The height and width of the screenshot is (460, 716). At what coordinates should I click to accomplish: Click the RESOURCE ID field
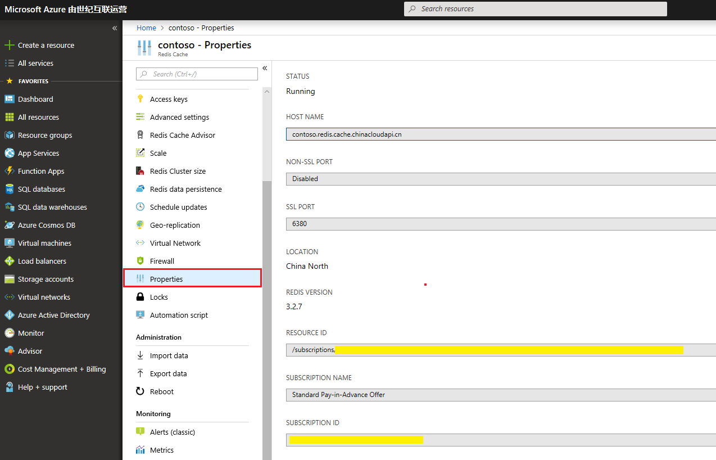tap(501, 350)
